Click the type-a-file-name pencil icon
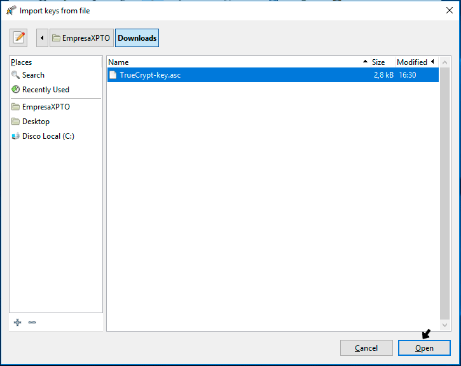 [x=18, y=38]
